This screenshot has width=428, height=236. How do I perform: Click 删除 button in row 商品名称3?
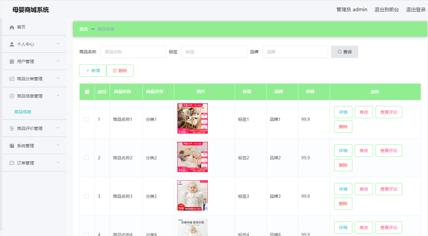(343, 204)
